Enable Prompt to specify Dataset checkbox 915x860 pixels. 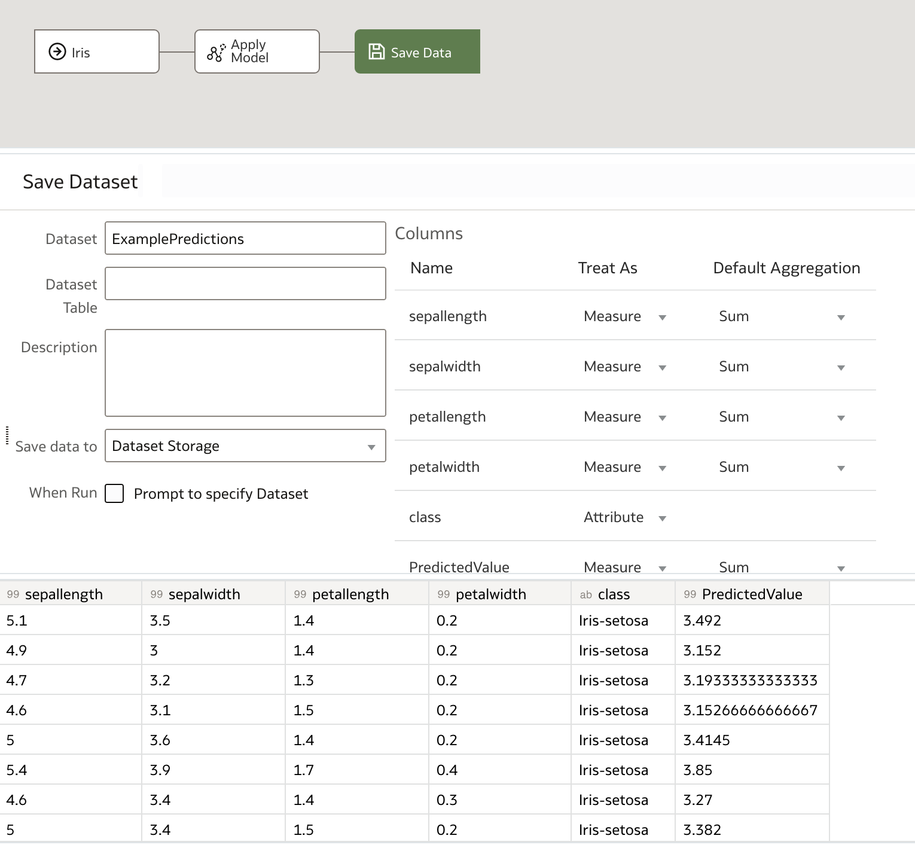click(114, 493)
